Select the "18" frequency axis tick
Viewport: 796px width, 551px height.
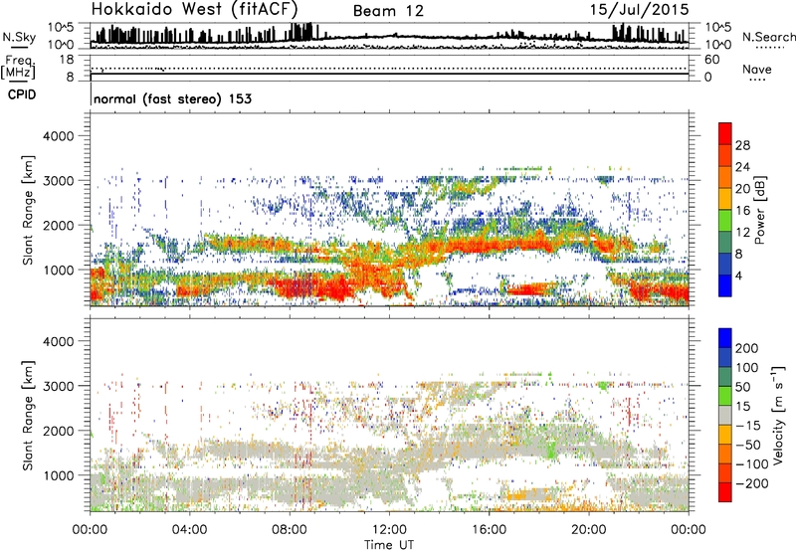pos(67,60)
